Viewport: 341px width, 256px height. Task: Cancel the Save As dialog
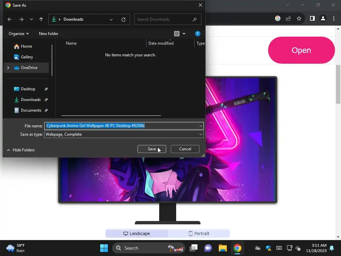[185, 149]
